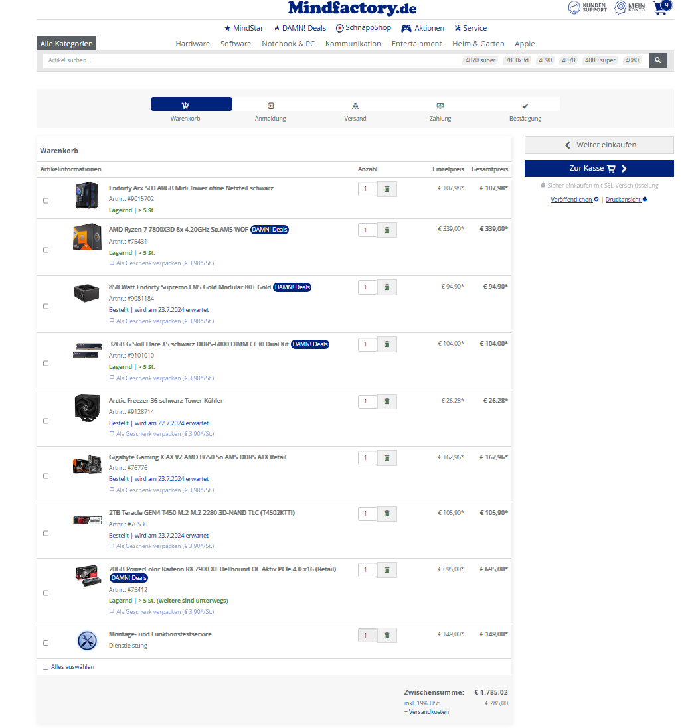Click the Mindfactory.de logo
The width and height of the screenshot is (688, 728).
pos(352,8)
